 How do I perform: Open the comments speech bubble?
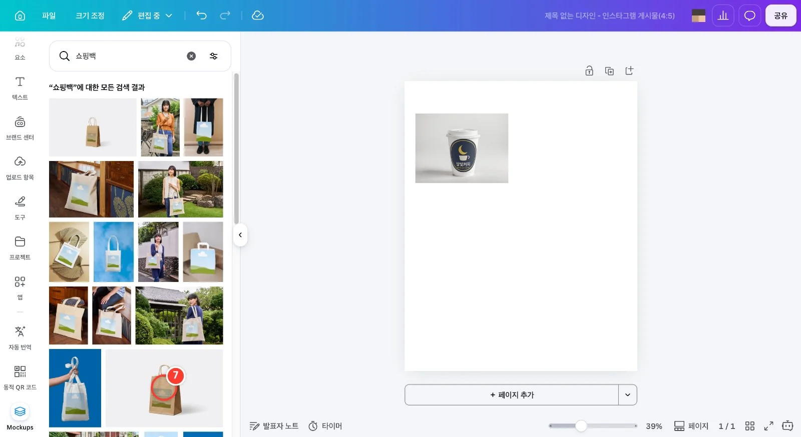click(749, 15)
